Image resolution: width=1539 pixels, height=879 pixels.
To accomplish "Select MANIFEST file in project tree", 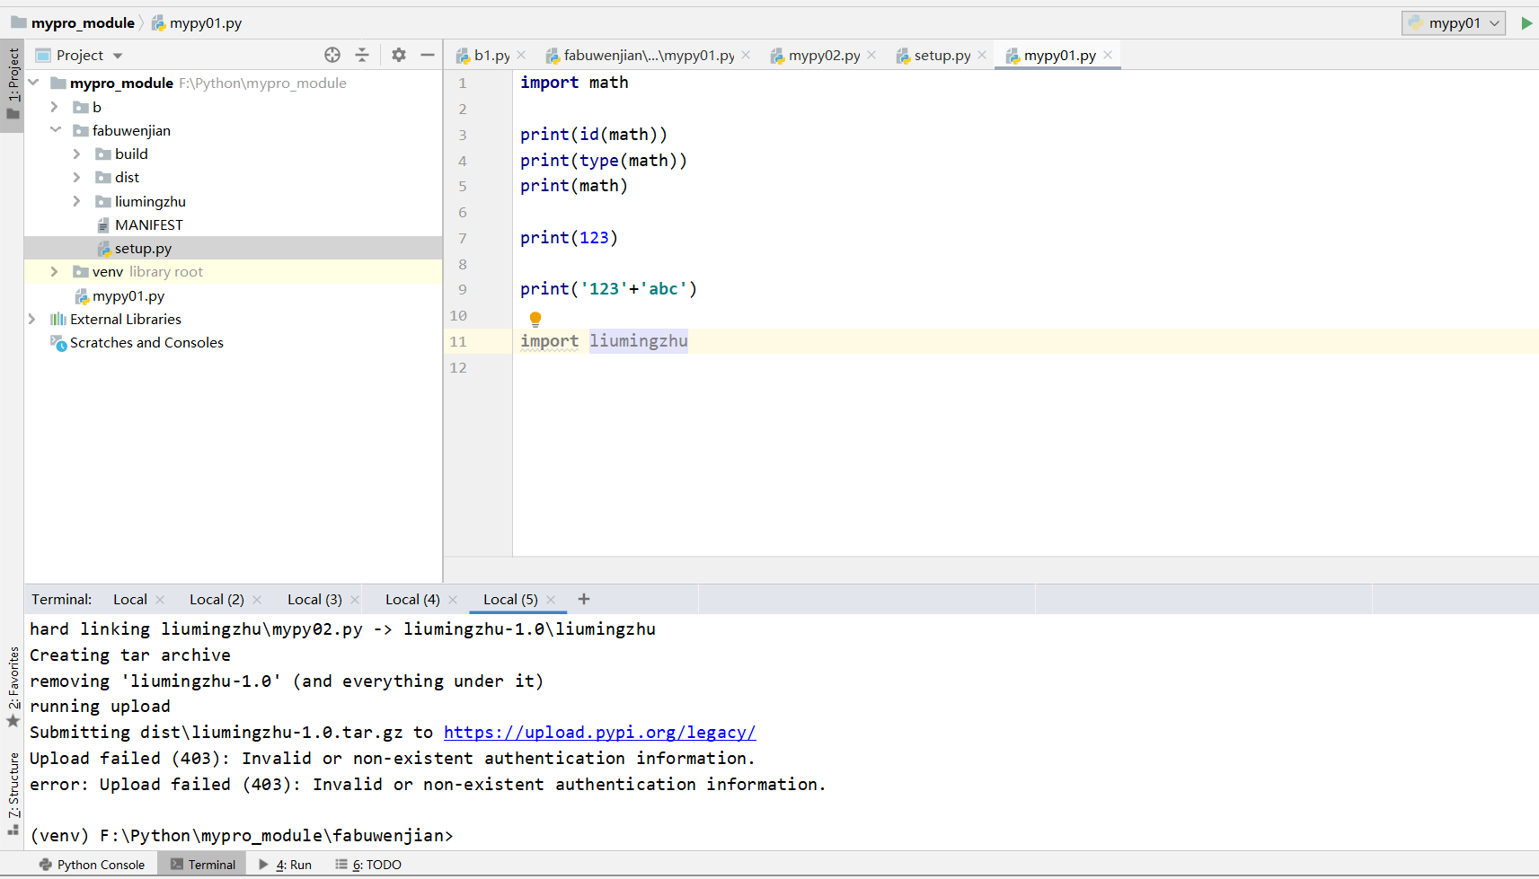I will pyautogui.click(x=148, y=224).
